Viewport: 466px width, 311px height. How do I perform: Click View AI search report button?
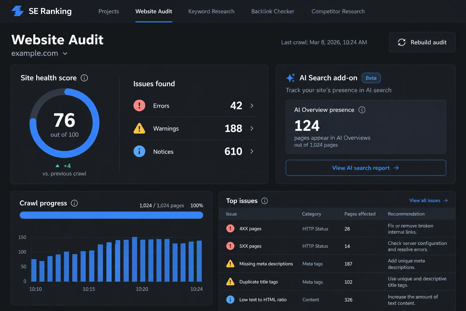366,168
